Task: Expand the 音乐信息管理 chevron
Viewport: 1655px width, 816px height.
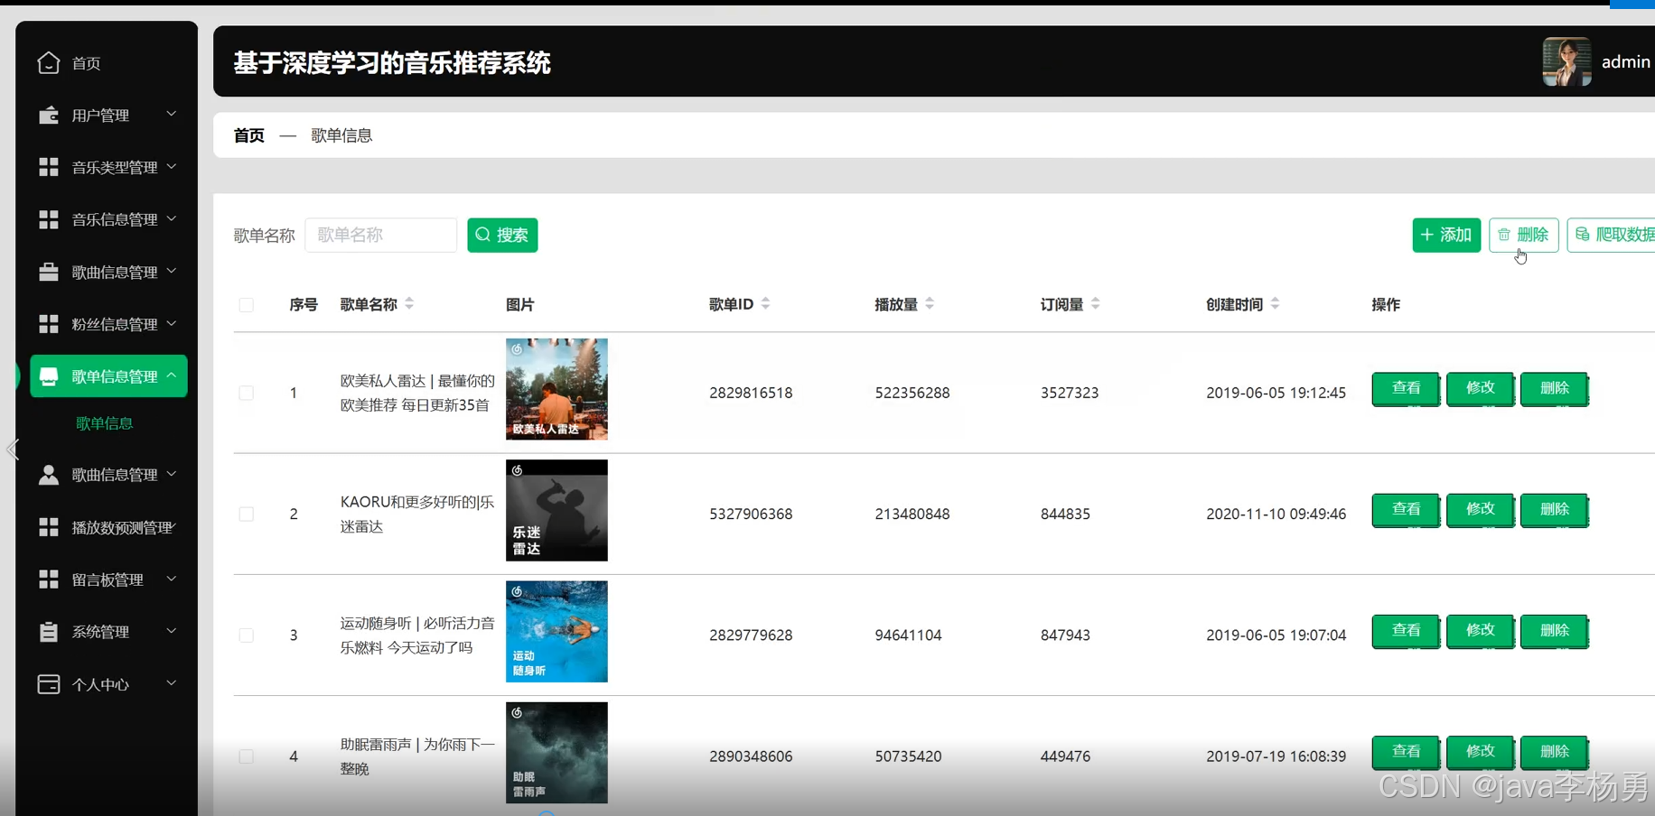Action: click(x=171, y=218)
